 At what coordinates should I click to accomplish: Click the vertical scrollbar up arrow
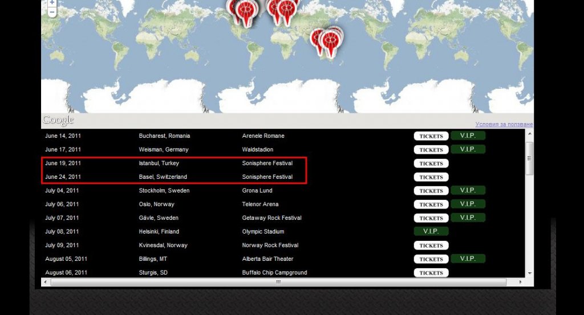point(530,133)
